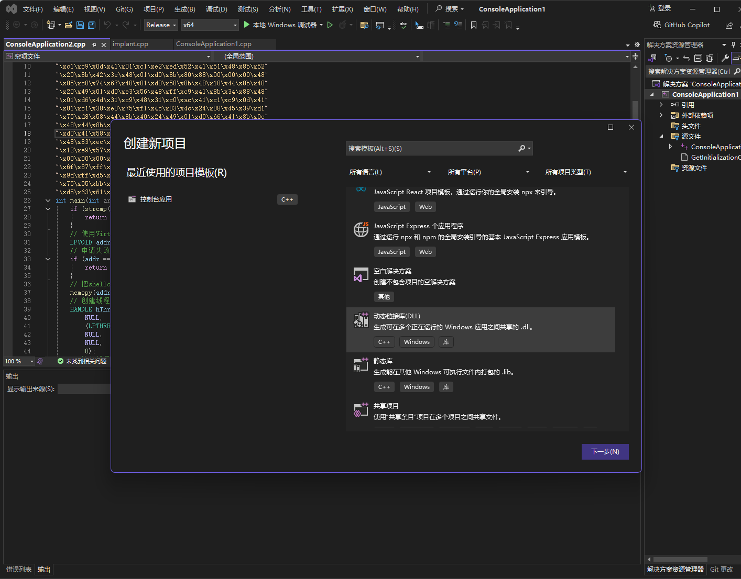
Task: Click split editor icon above scrollbar
Action: pos(635,56)
